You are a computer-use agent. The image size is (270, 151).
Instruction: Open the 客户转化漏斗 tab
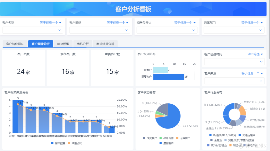(15, 44)
